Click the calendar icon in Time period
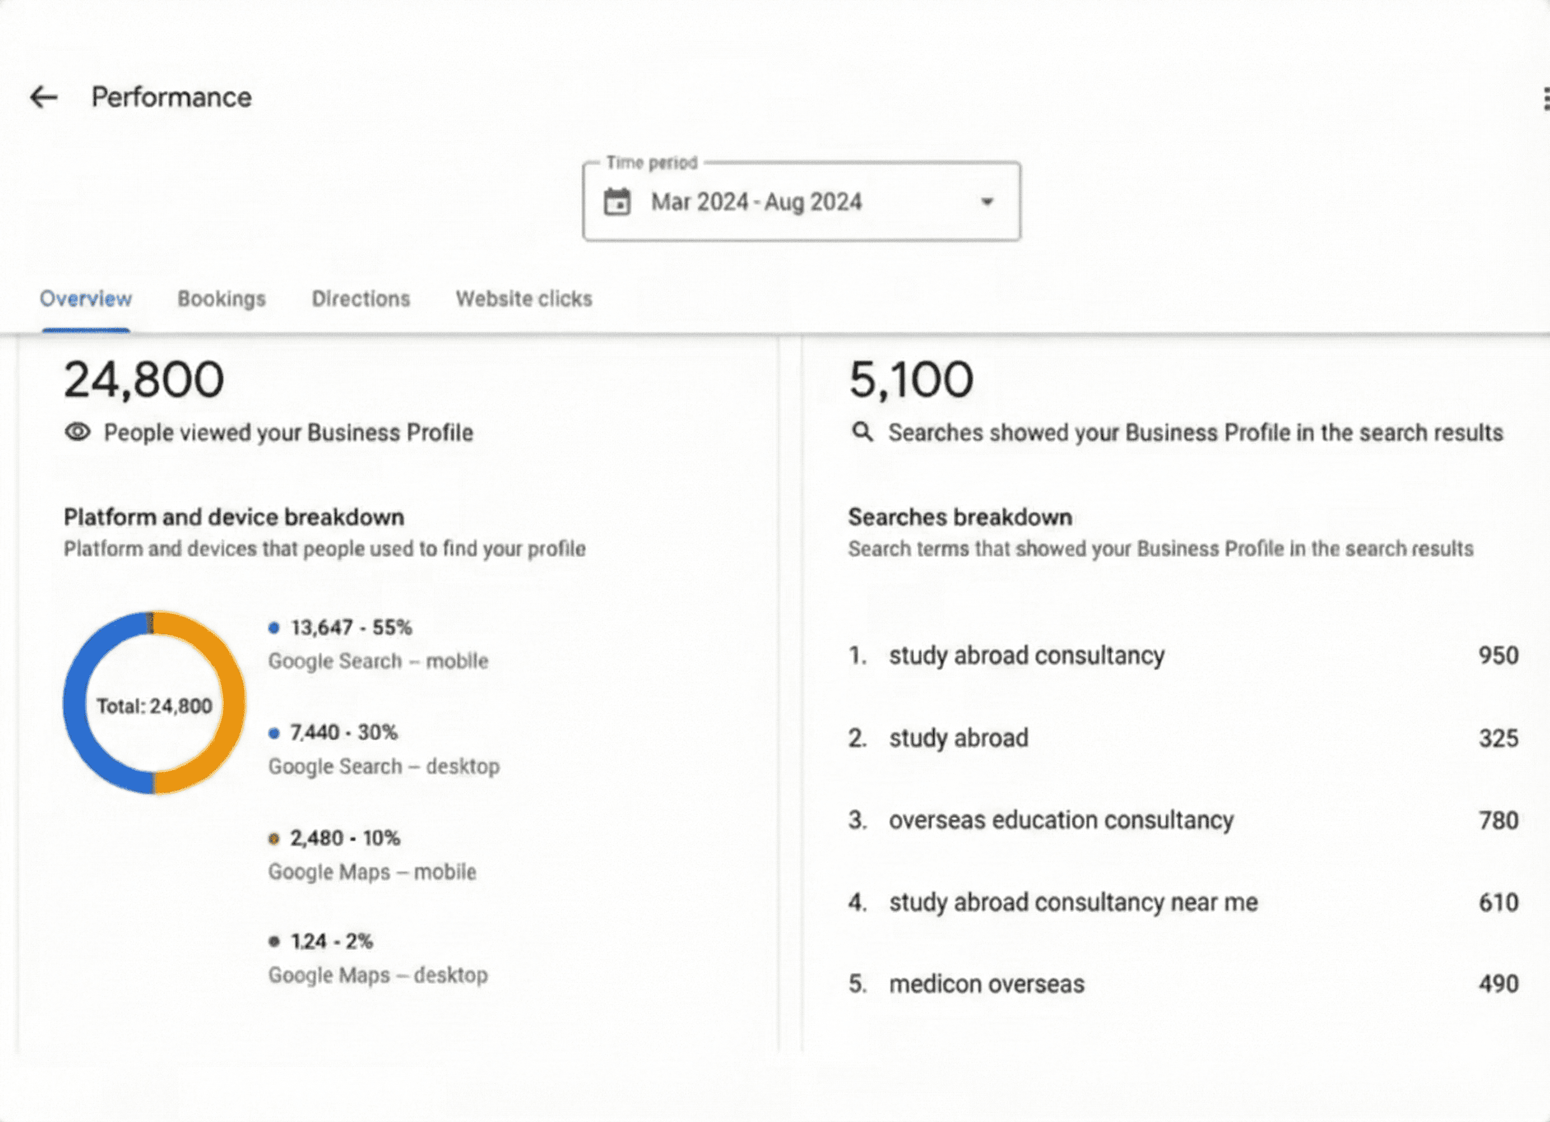 616,201
